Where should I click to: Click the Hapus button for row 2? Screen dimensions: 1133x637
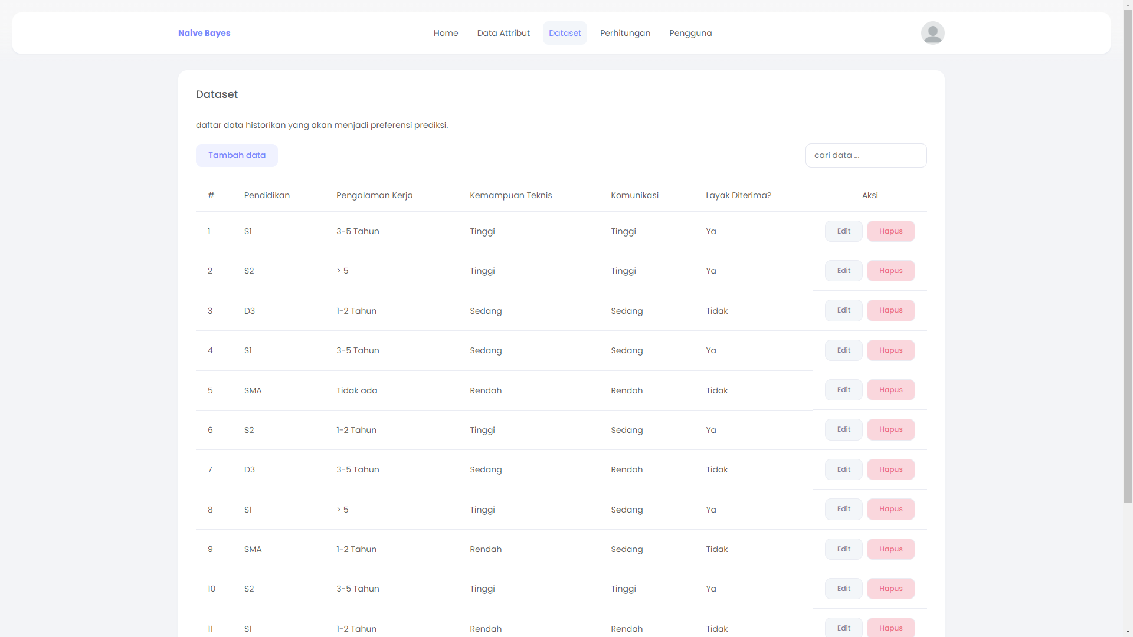point(890,271)
